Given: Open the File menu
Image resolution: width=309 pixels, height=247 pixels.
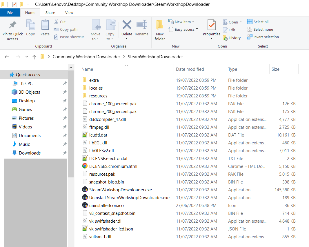Looking at the screenshot, I should tap(10, 13).
